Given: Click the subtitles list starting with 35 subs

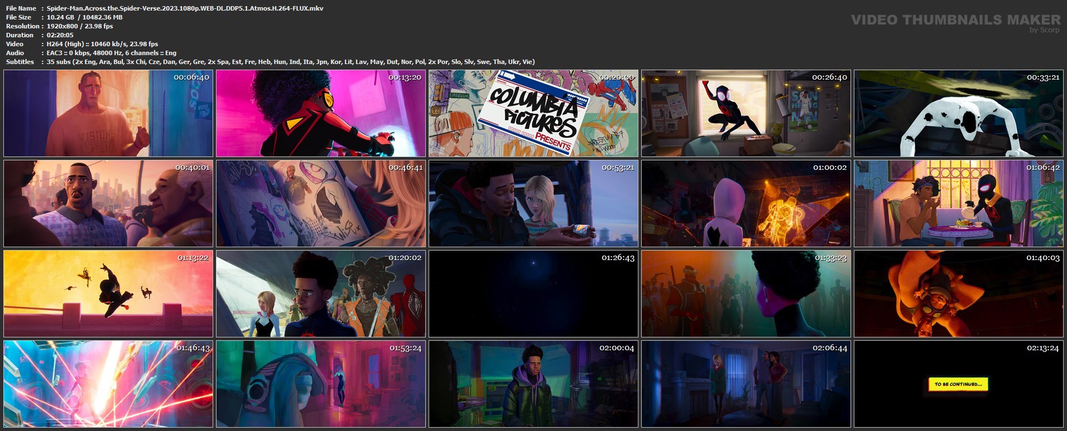Looking at the screenshot, I should pos(291,62).
